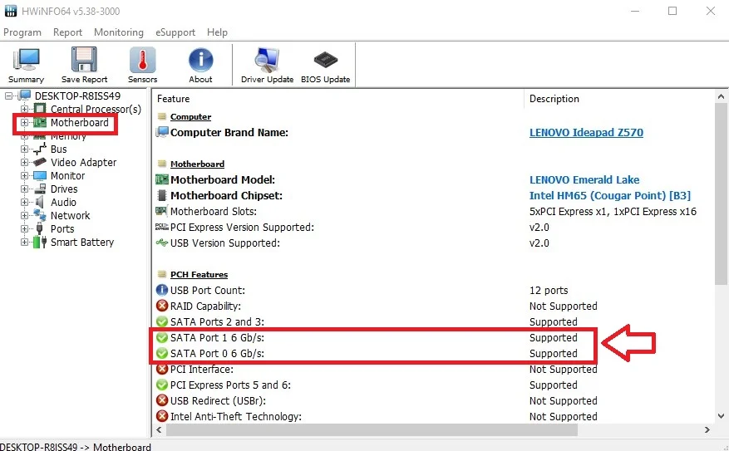Select Central Processor(s) tree node

[96, 109]
